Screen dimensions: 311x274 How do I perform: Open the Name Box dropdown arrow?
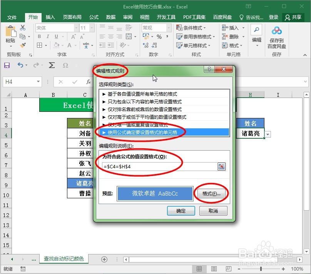38,82
